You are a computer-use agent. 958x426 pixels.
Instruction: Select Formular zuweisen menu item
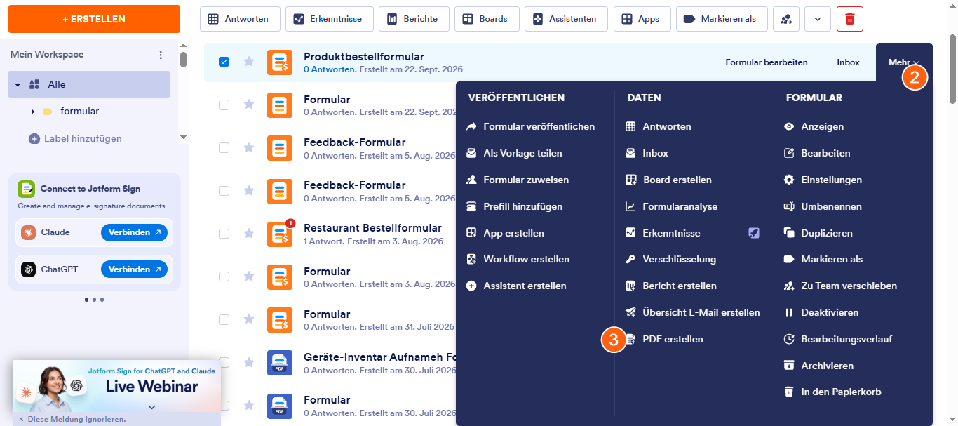[518, 180]
